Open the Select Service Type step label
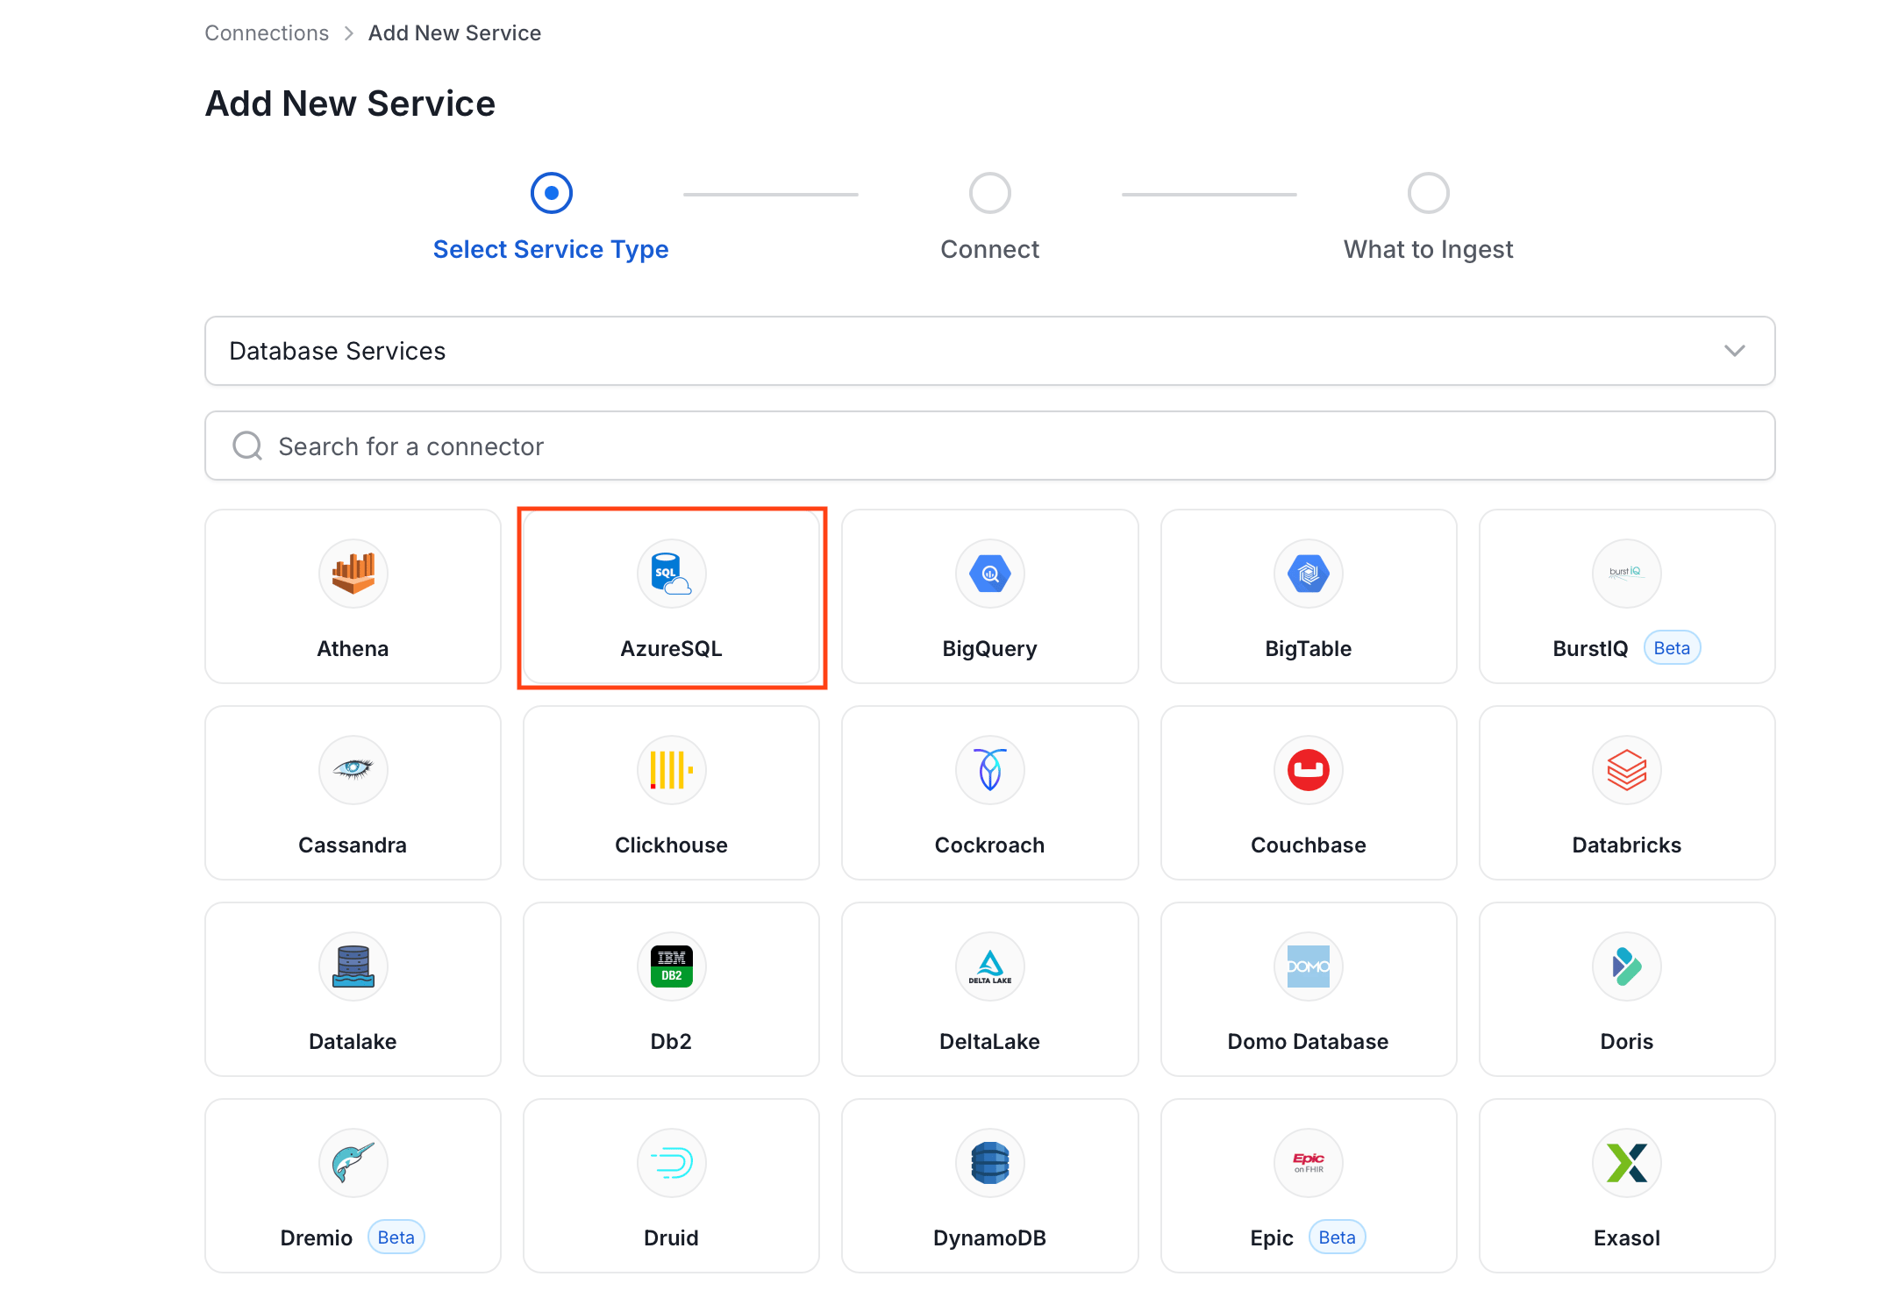 [551, 249]
